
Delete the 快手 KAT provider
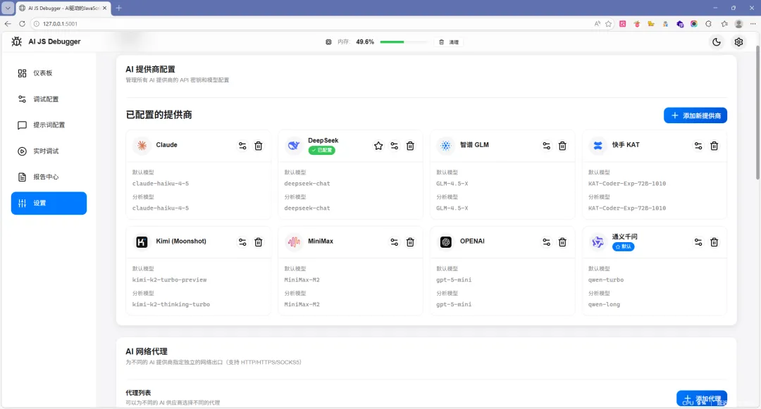click(714, 146)
